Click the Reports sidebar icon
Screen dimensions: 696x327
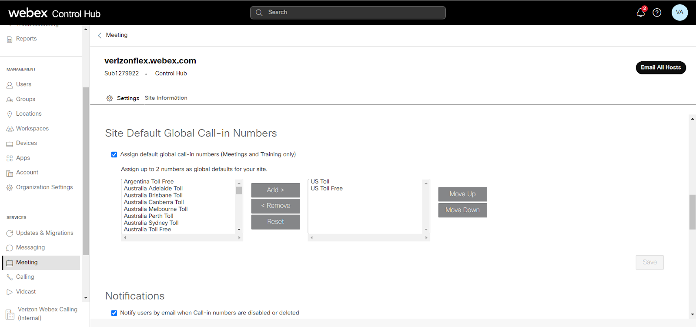click(x=10, y=39)
